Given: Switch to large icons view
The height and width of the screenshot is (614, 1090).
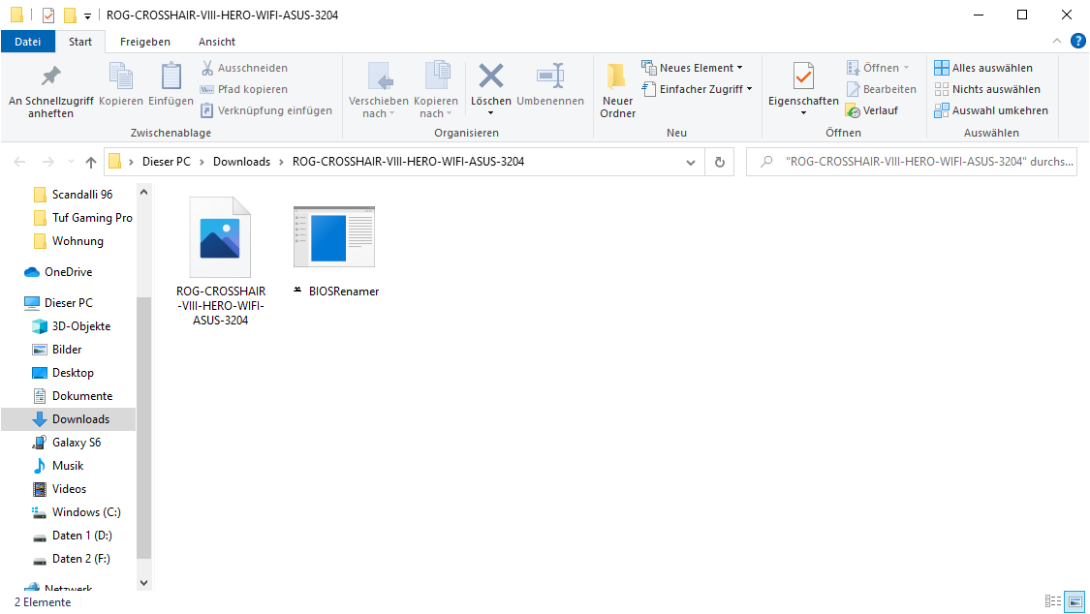Looking at the screenshot, I should coord(1075,601).
